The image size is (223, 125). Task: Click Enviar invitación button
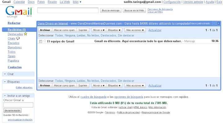coord(12,110)
